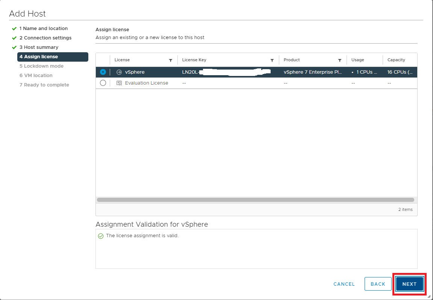Click the License column filter icon
Image resolution: width=433 pixels, height=300 pixels.
point(171,60)
